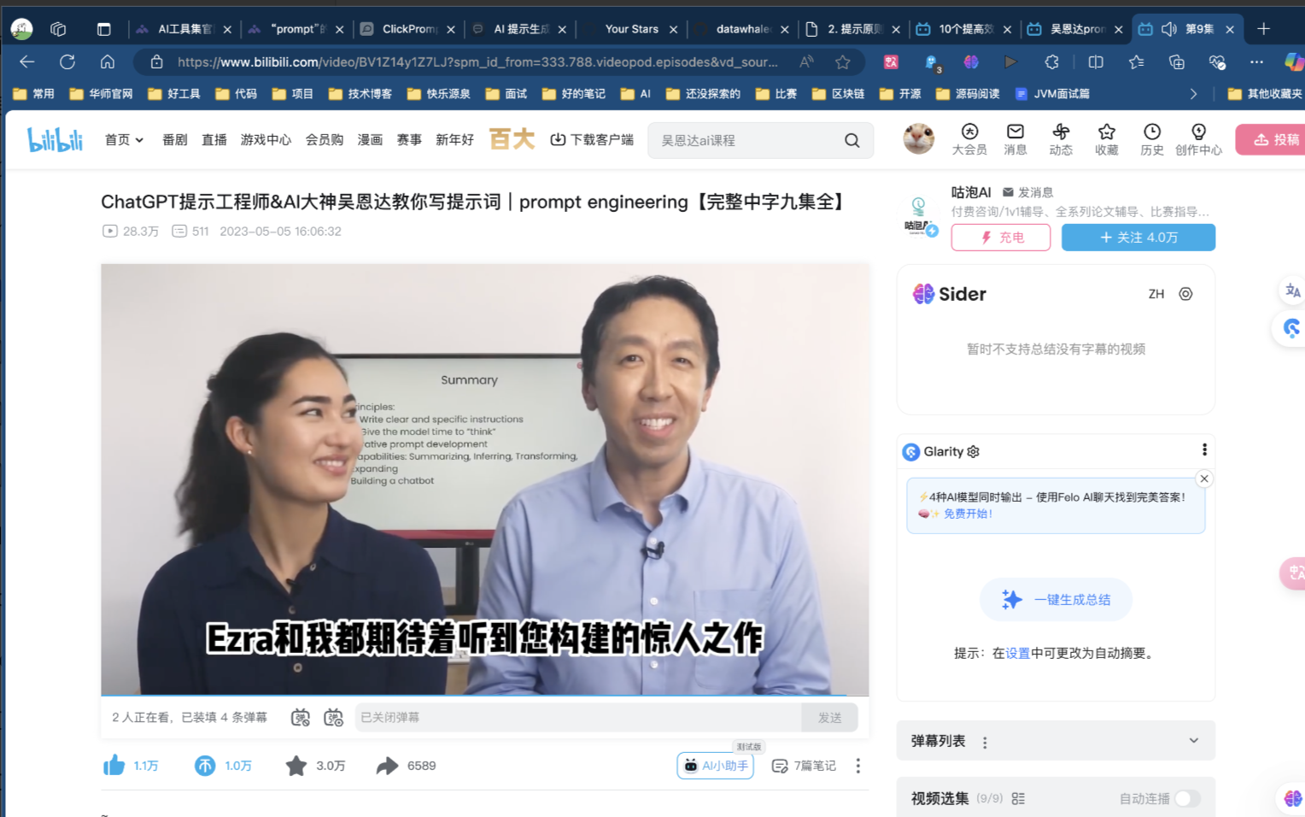1305x817 pixels.
Task: Open Sider settings icon
Action: (1185, 294)
